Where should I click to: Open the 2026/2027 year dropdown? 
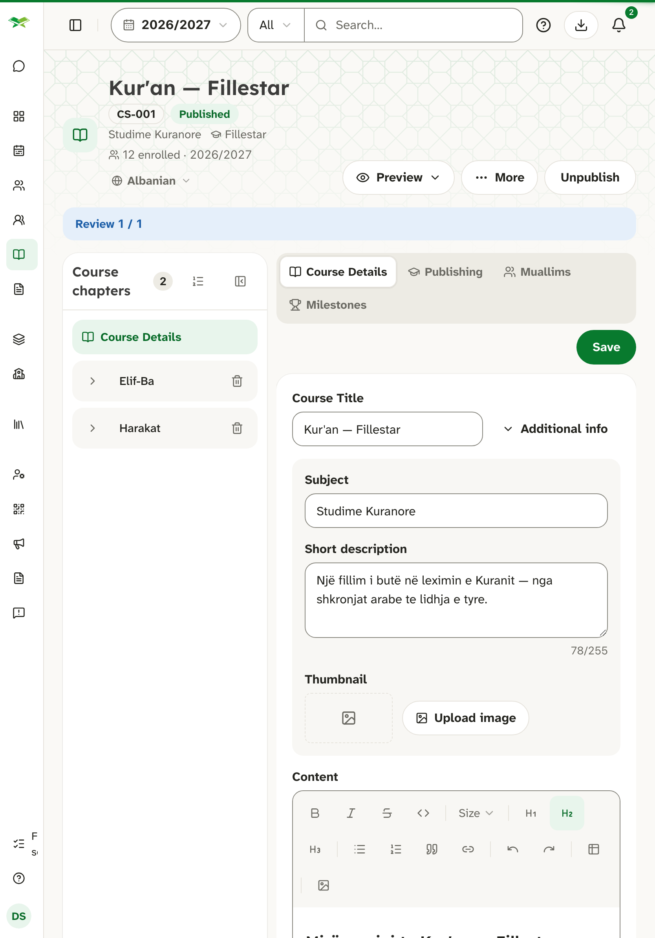(176, 25)
